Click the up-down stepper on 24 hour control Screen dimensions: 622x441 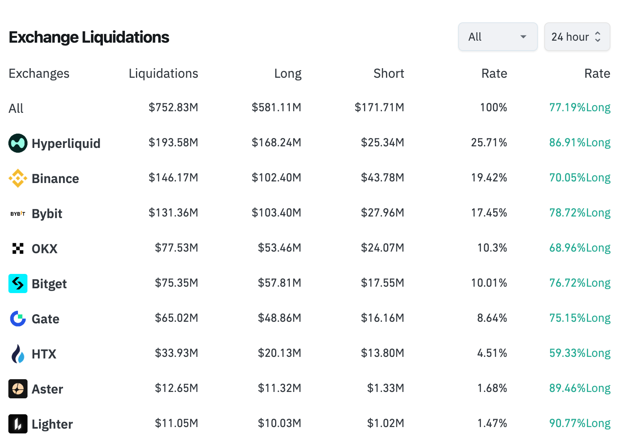tap(597, 36)
